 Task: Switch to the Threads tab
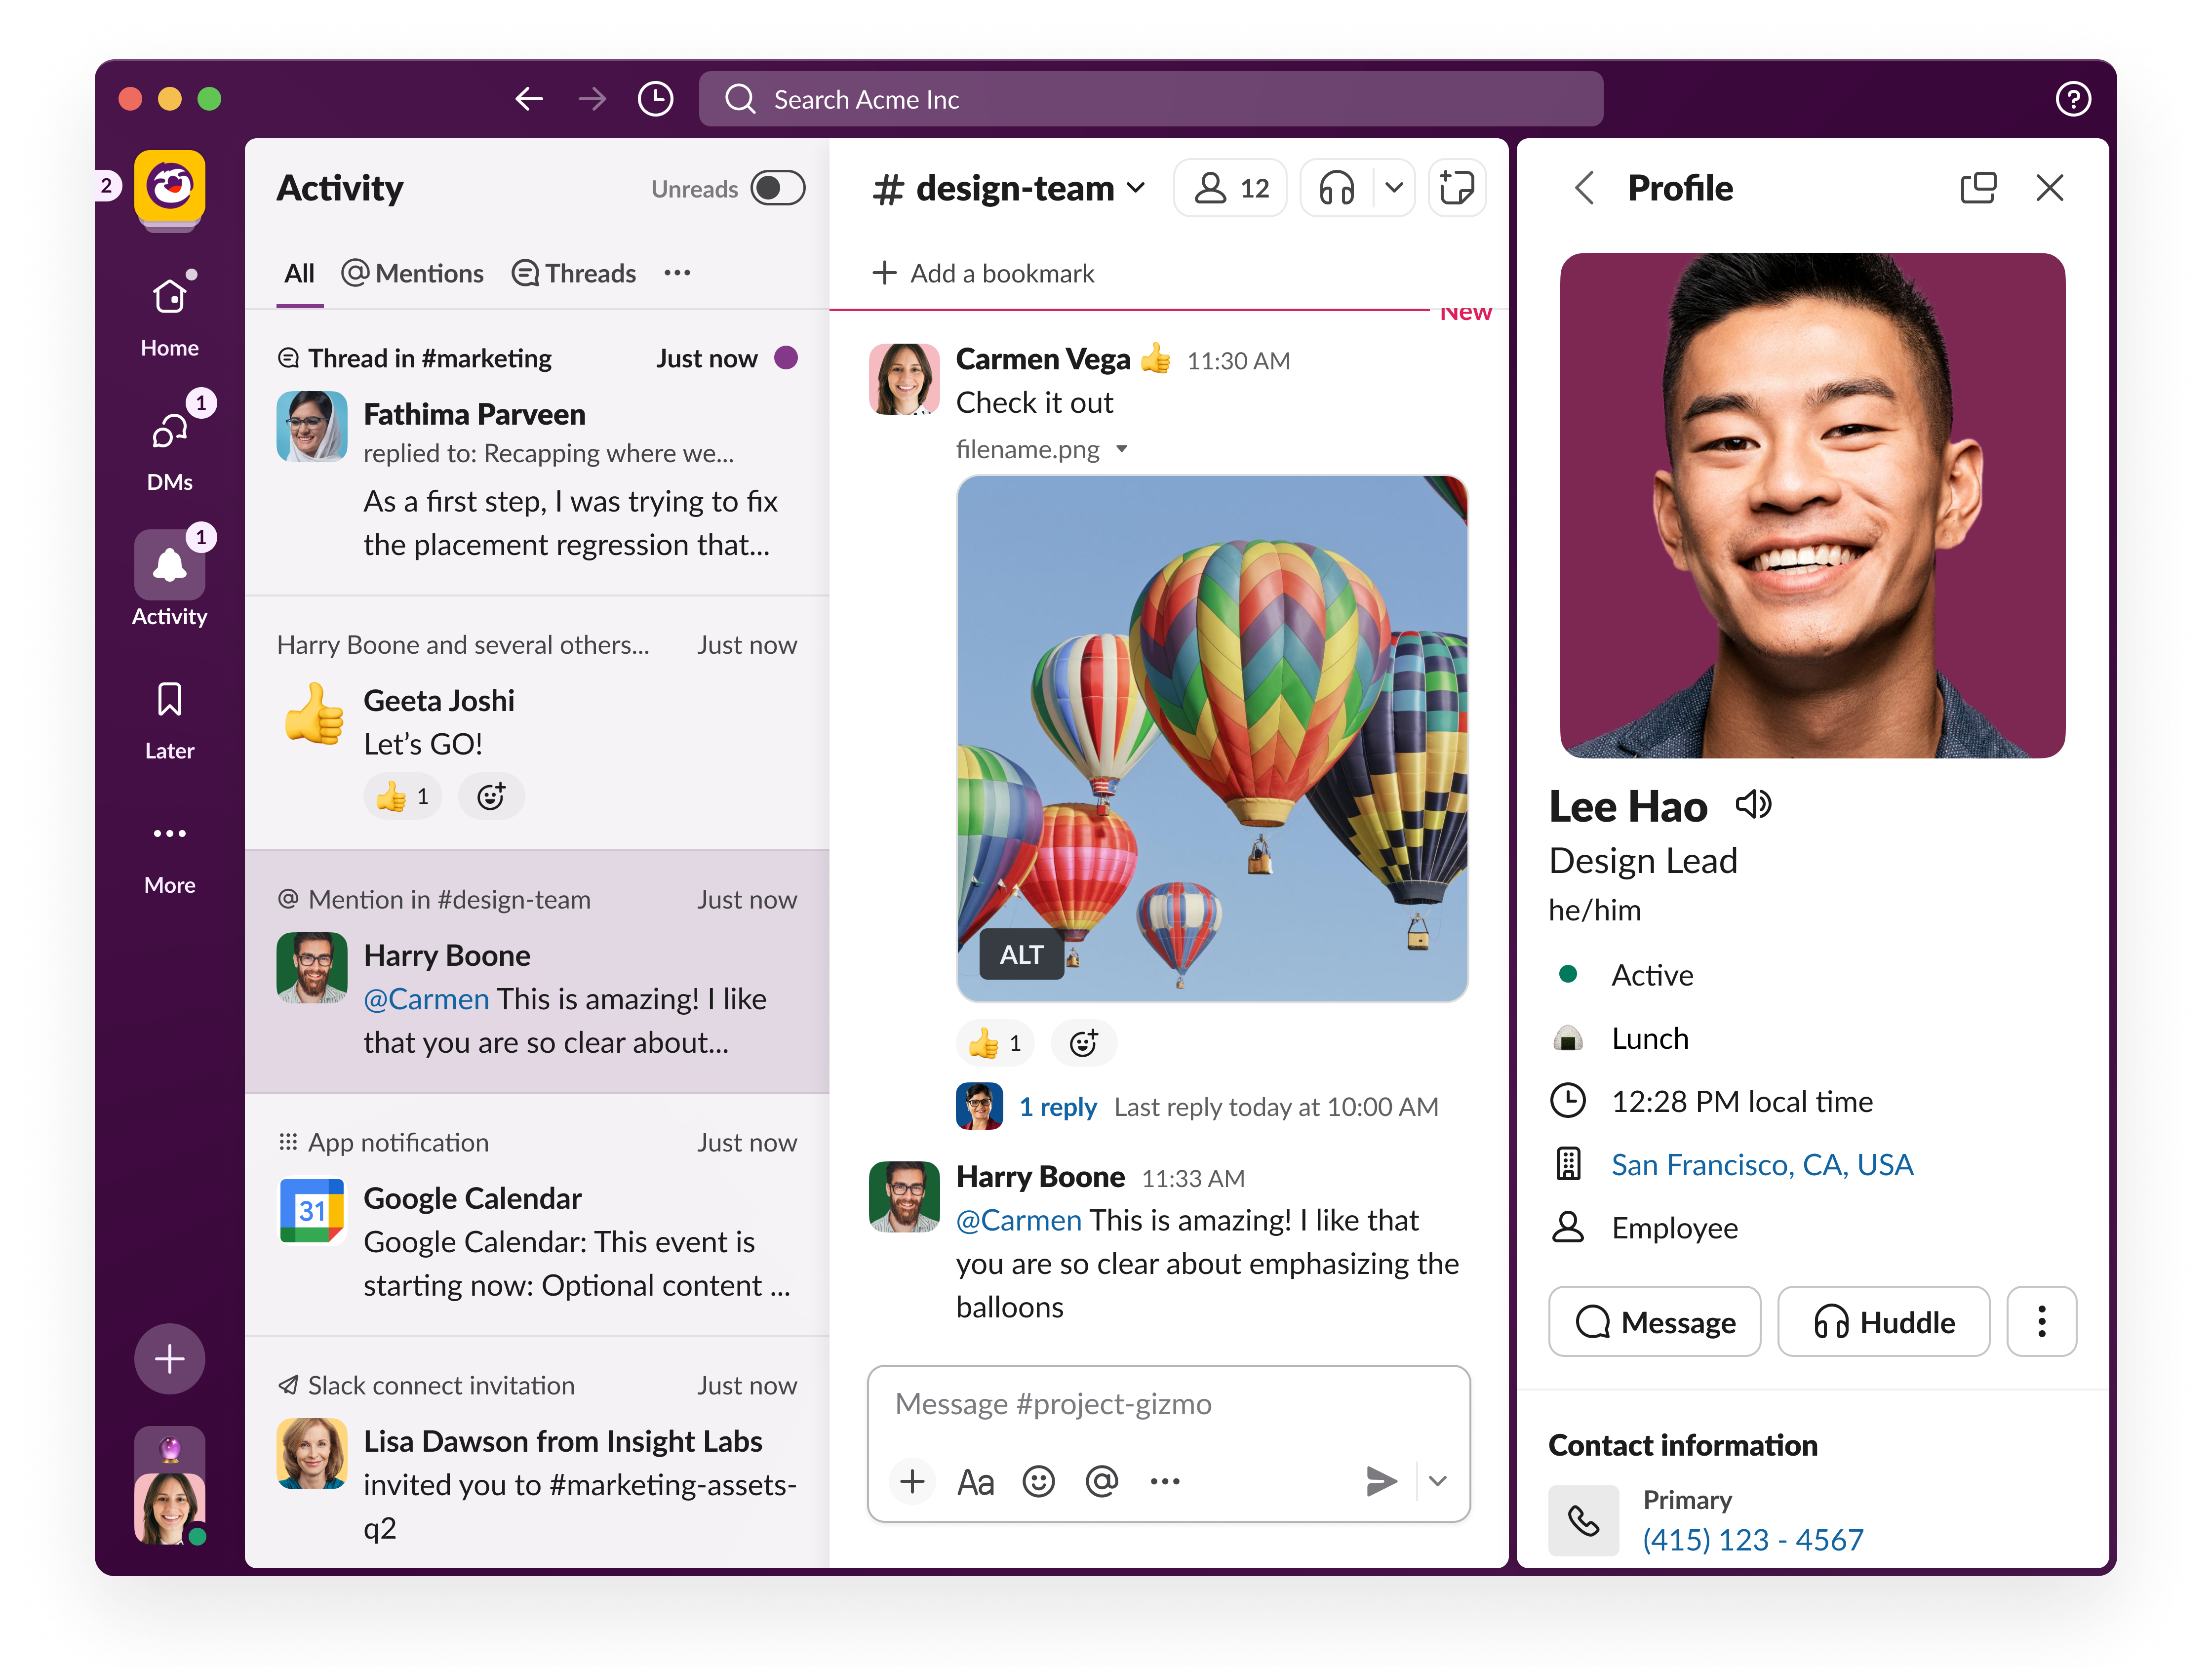click(x=574, y=273)
